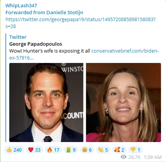Open the WhipLash347 channel name
The width and height of the screenshot is (166, 162).
tap(21, 5)
